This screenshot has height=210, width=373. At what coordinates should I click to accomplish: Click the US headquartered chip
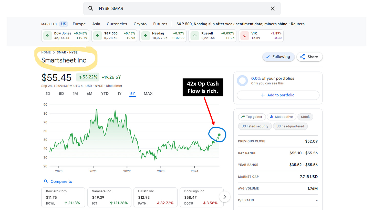point(290,126)
